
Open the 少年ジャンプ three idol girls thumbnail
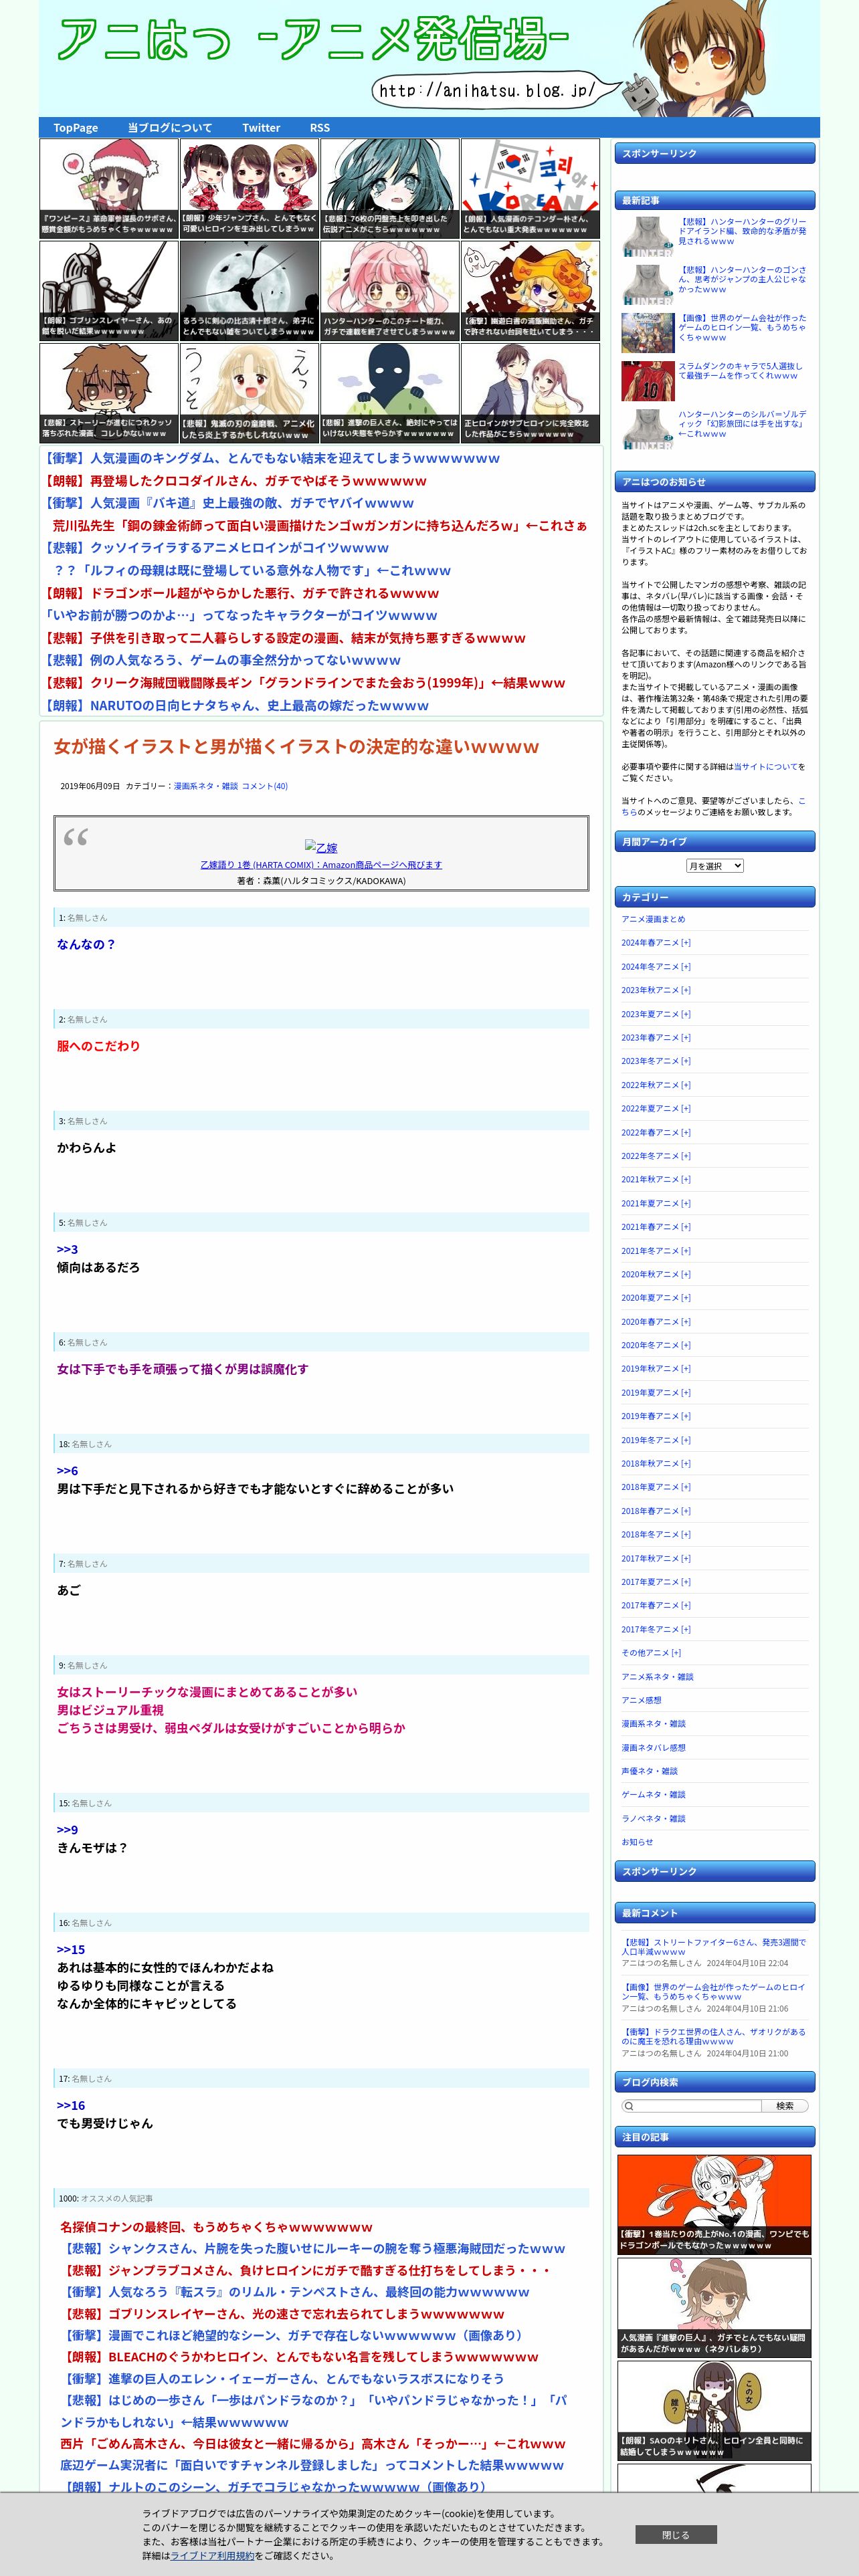point(250,189)
